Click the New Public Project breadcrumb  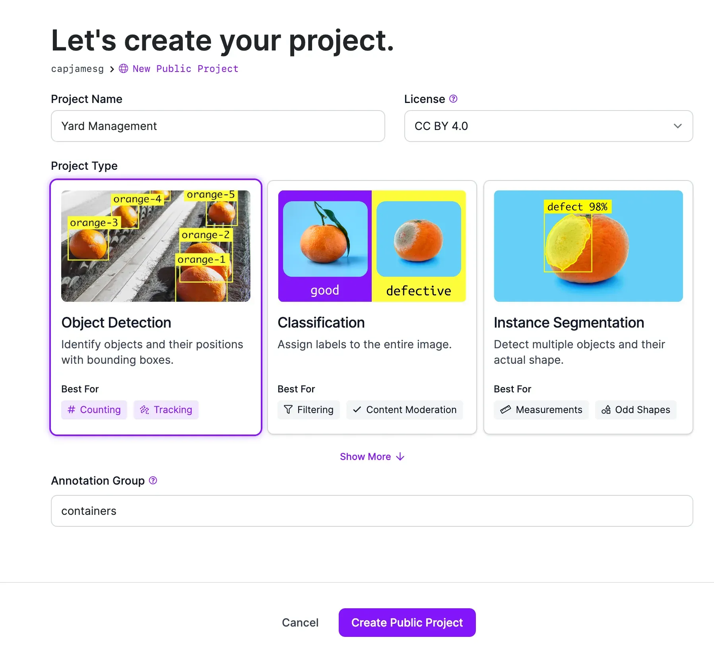pos(185,69)
